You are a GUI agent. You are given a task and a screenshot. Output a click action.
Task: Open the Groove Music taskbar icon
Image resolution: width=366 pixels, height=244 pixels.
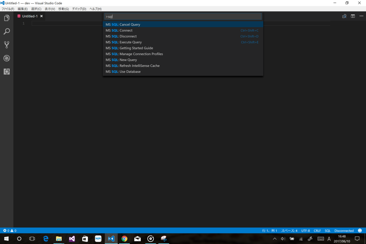pos(150,239)
